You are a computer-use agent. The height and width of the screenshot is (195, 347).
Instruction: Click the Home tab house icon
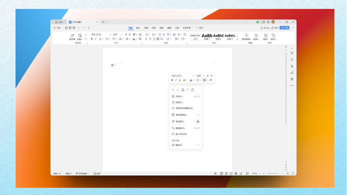pyautogui.click(x=56, y=22)
